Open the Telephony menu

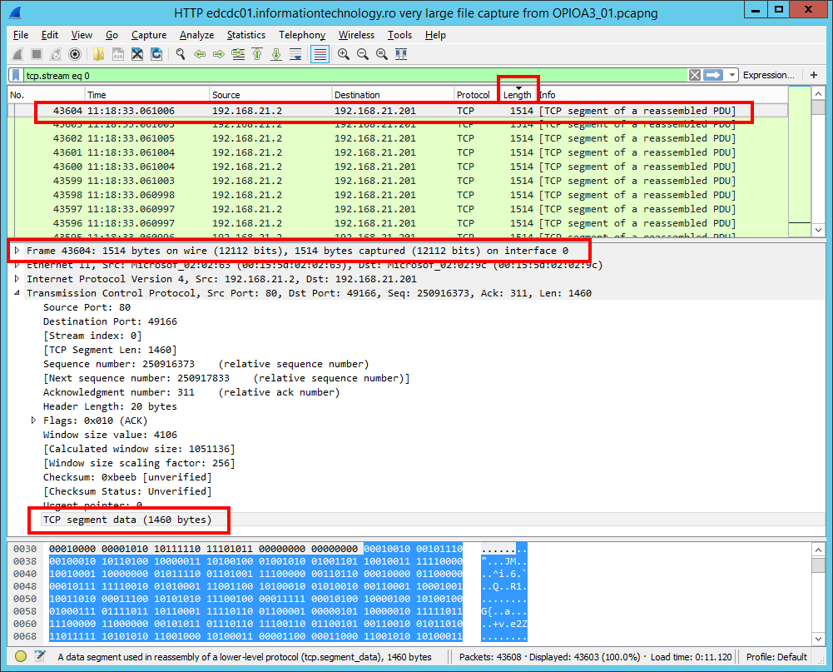tap(302, 35)
